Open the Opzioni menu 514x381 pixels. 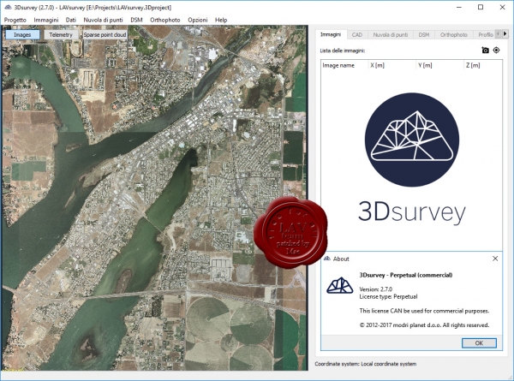pyautogui.click(x=198, y=20)
